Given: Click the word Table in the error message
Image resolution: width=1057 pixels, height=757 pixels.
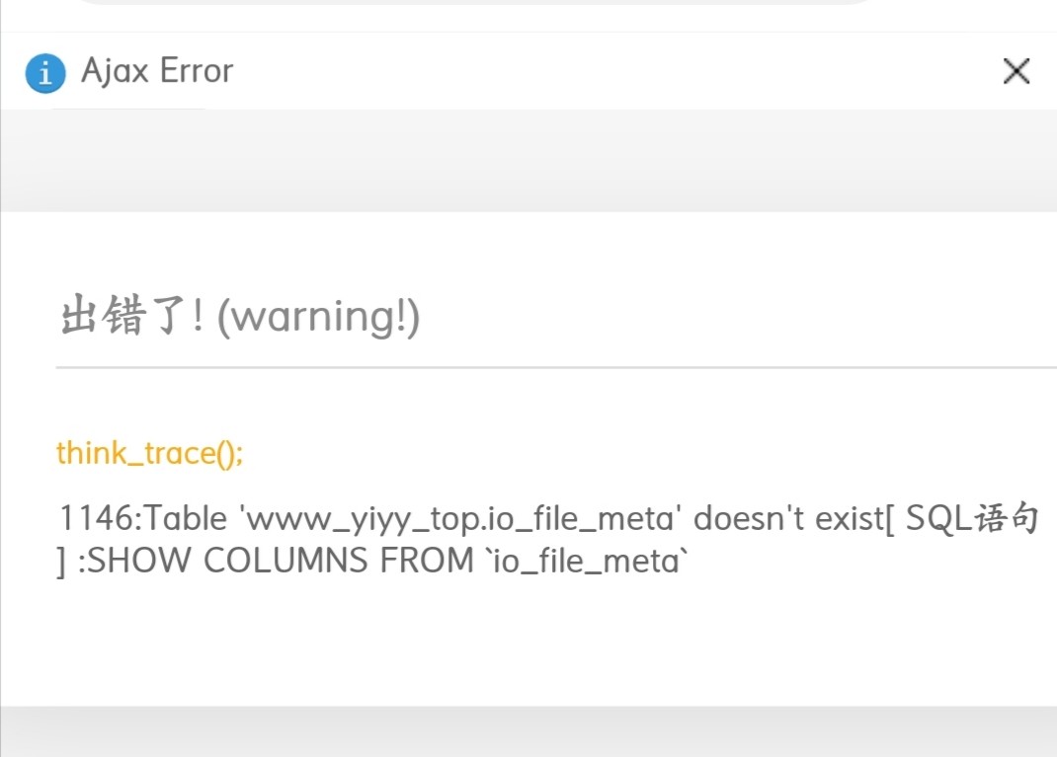Looking at the screenshot, I should pos(185,518).
